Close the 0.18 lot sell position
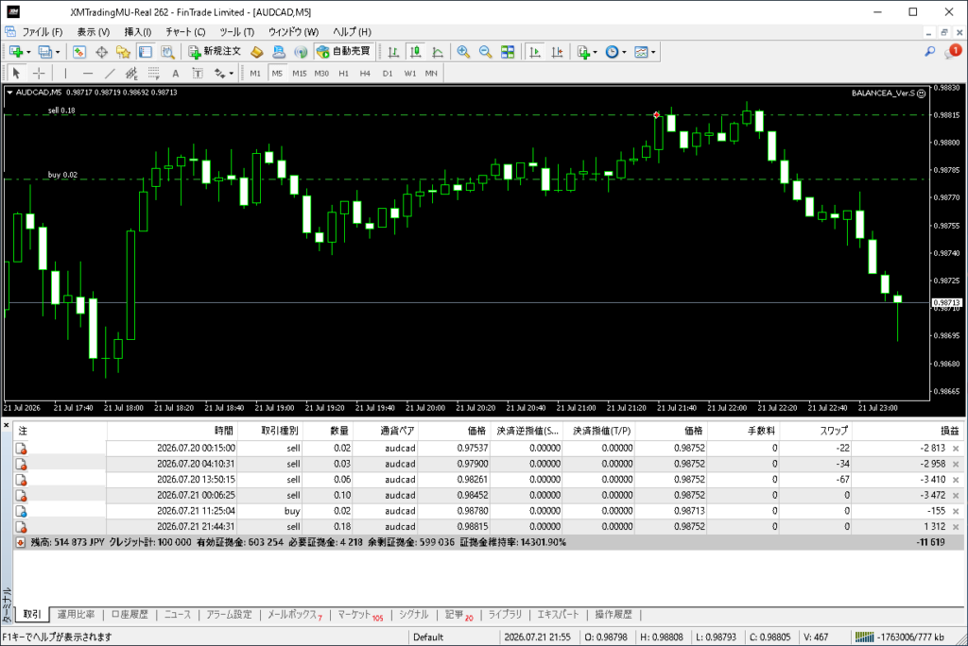 [x=956, y=527]
